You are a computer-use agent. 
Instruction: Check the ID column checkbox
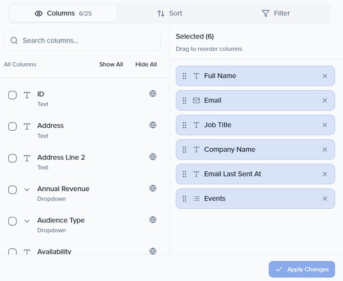[x=13, y=95]
